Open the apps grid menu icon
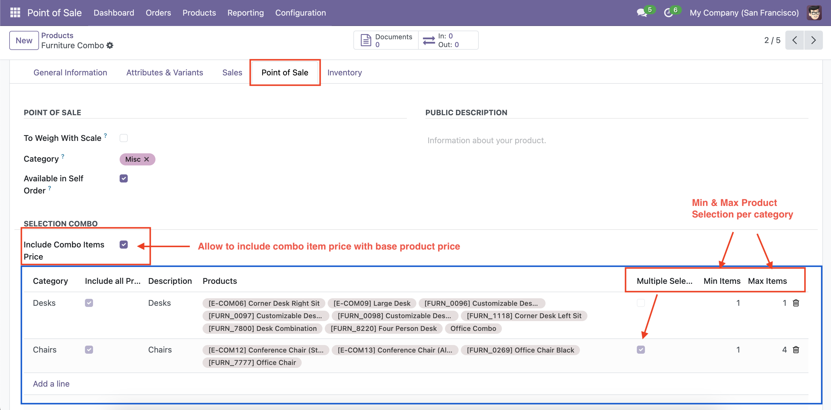 tap(15, 13)
